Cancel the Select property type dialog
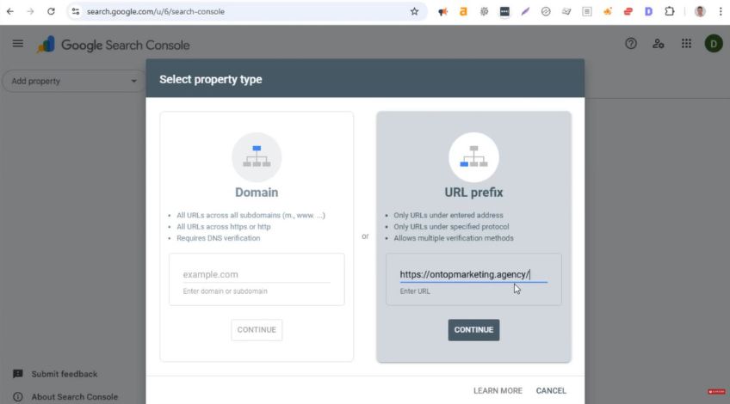The width and height of the screenshot is (730, 404). point(551,390)
